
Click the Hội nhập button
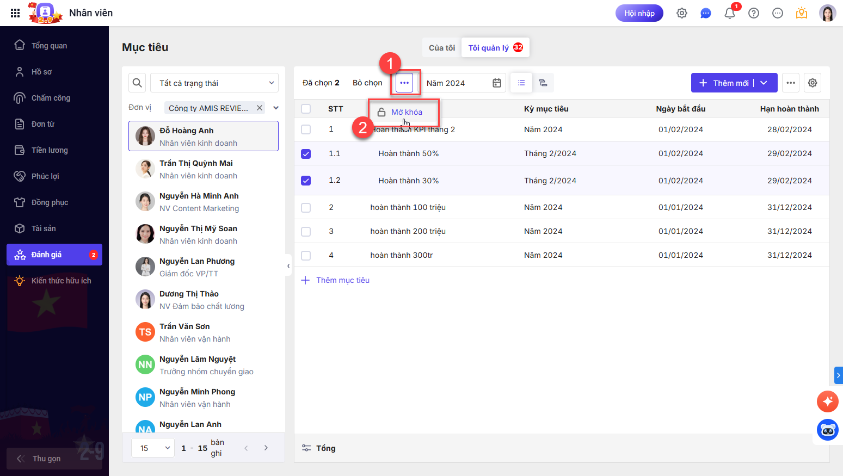click(639, 13)
